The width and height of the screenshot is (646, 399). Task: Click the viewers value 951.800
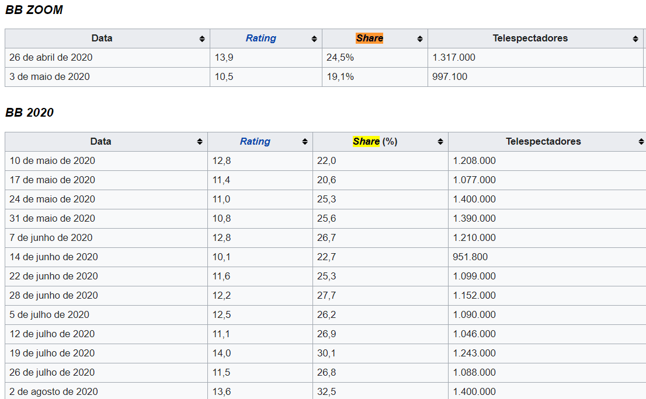point(470,257)
